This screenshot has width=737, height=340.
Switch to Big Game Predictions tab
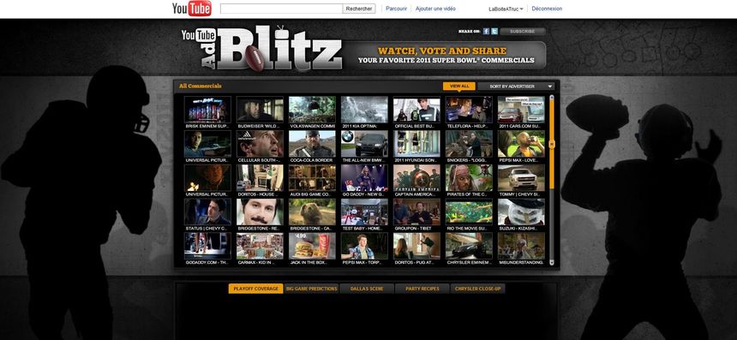tap(311, 289)
